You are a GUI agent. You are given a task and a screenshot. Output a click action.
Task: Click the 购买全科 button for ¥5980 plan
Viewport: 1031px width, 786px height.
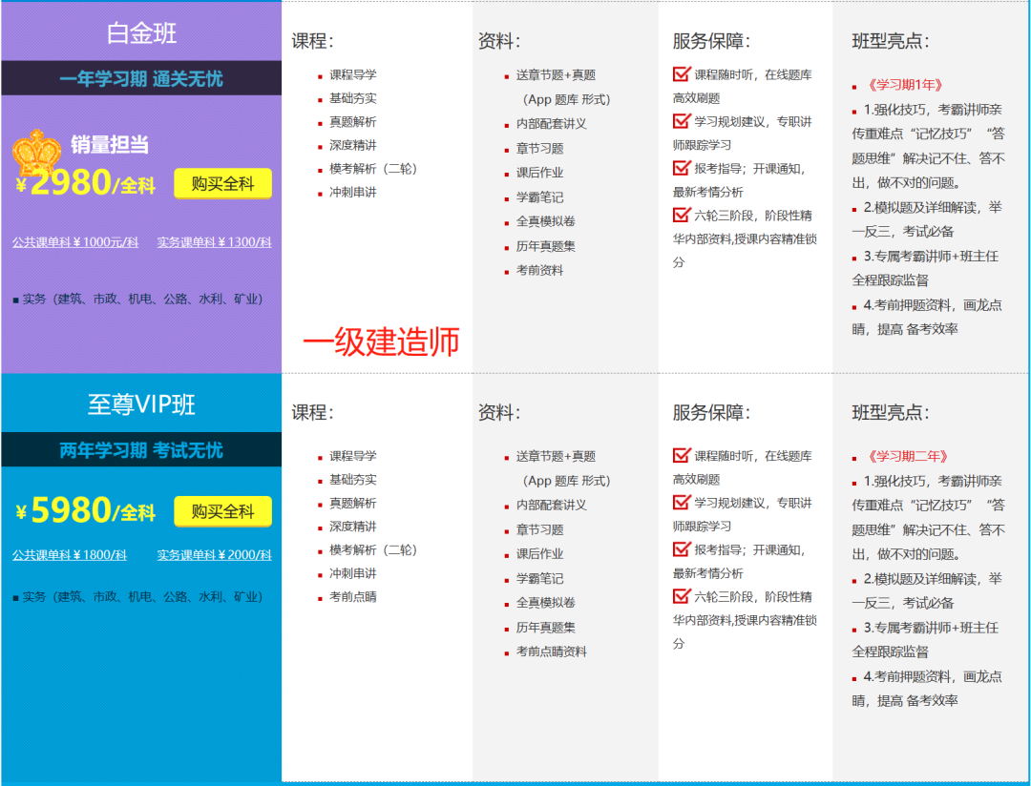(x=221, y=511)
